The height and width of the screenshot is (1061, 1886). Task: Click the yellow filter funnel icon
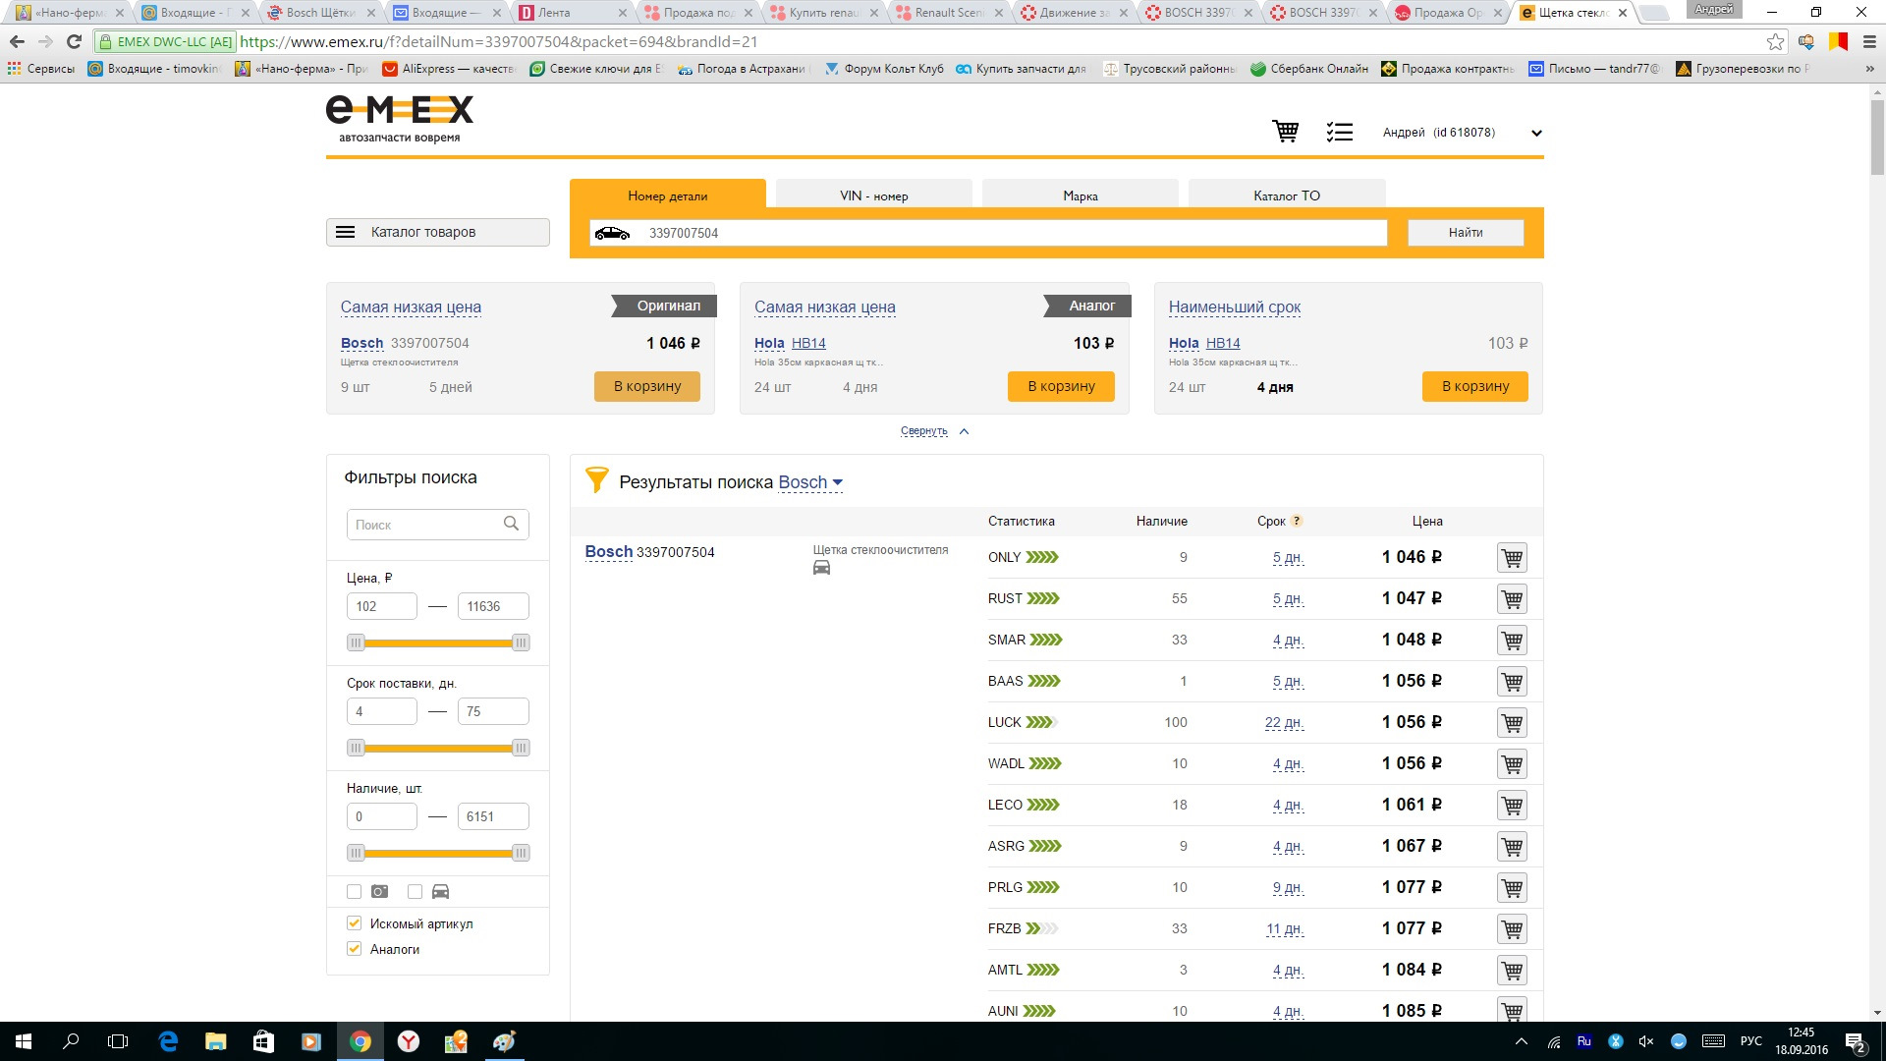click(x=596, y=480)
